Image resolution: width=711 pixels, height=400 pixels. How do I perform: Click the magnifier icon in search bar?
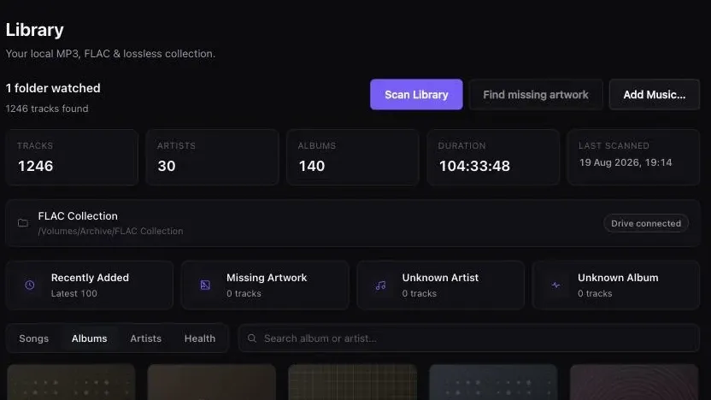(x=252, y=338)
